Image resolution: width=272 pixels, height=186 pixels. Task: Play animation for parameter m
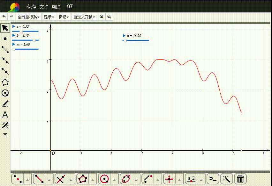pos(13,44)
